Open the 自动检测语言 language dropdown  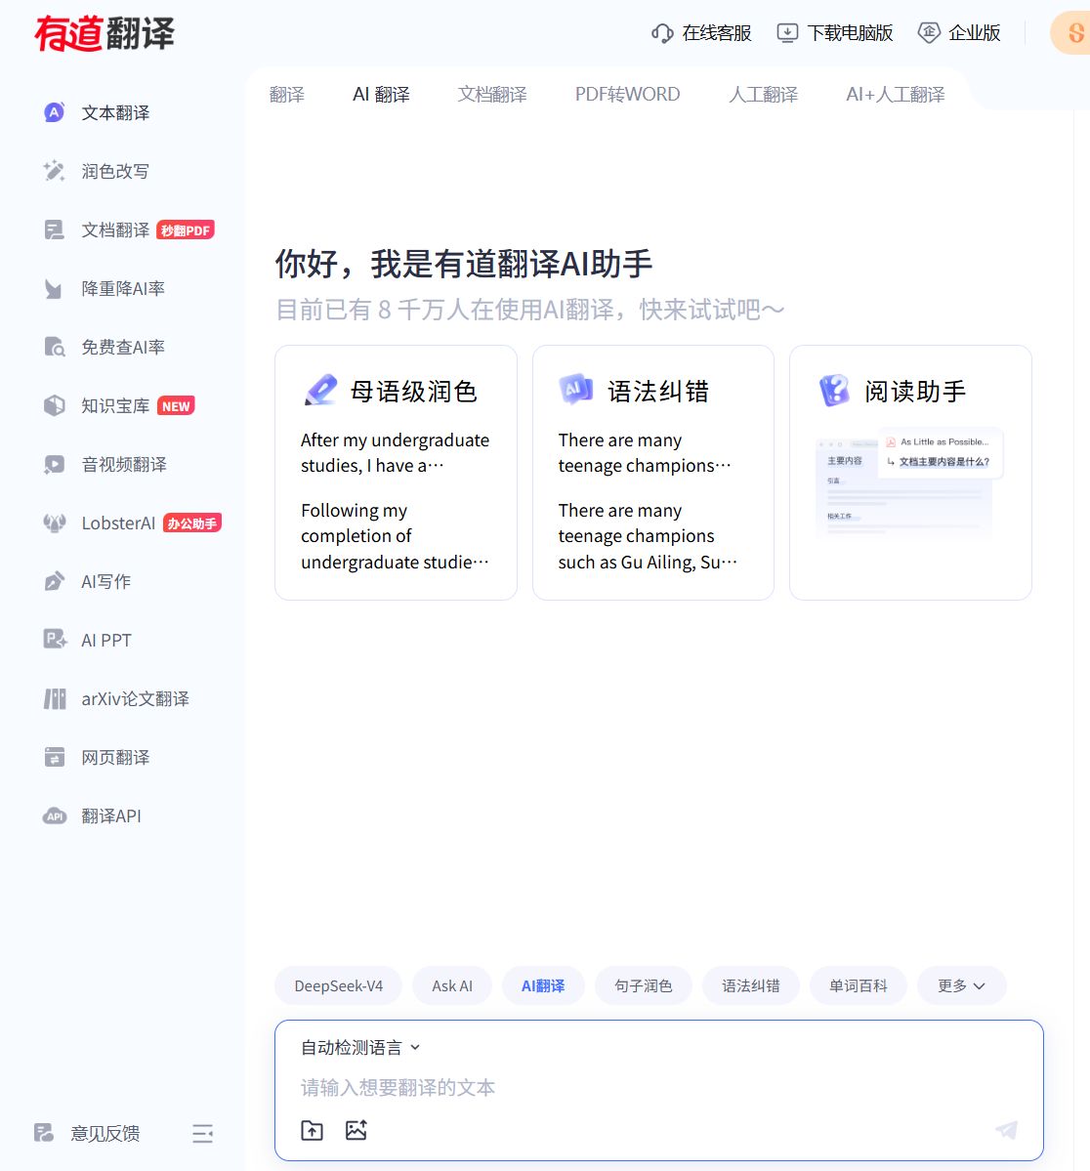tap(360, 1048)
